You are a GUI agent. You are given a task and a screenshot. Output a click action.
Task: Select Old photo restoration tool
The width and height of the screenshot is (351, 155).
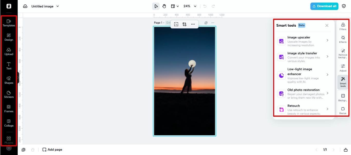(x=303, y=94)
